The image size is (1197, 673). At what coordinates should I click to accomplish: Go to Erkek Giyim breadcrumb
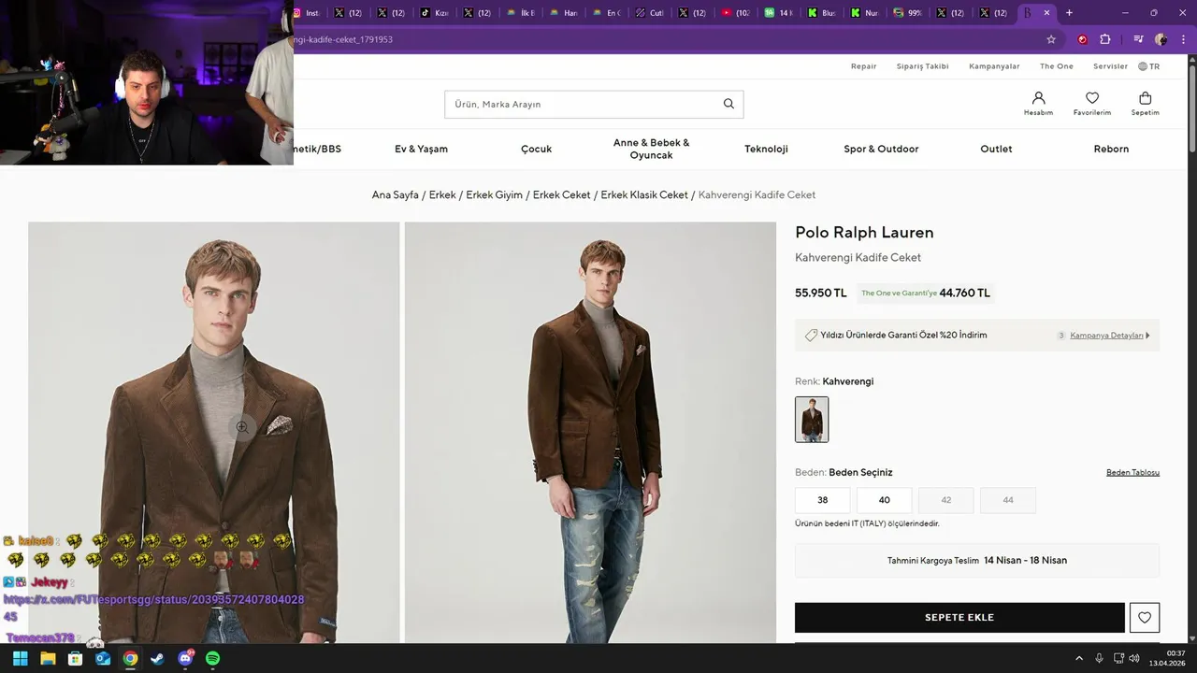click(x=495, y=195)
